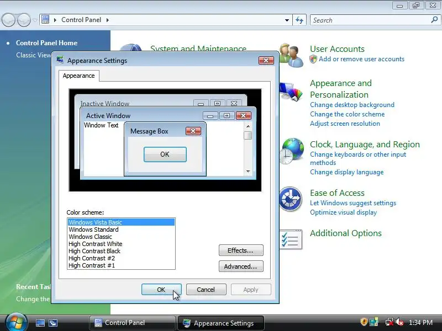Click the Appearance Settings title bar icon
The image size is (442, 331).
pyautogui.click(x=60, y=60)
